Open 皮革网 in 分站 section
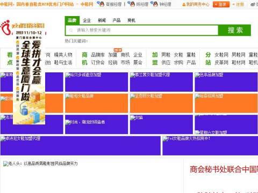258x193 pixels. 221,62
